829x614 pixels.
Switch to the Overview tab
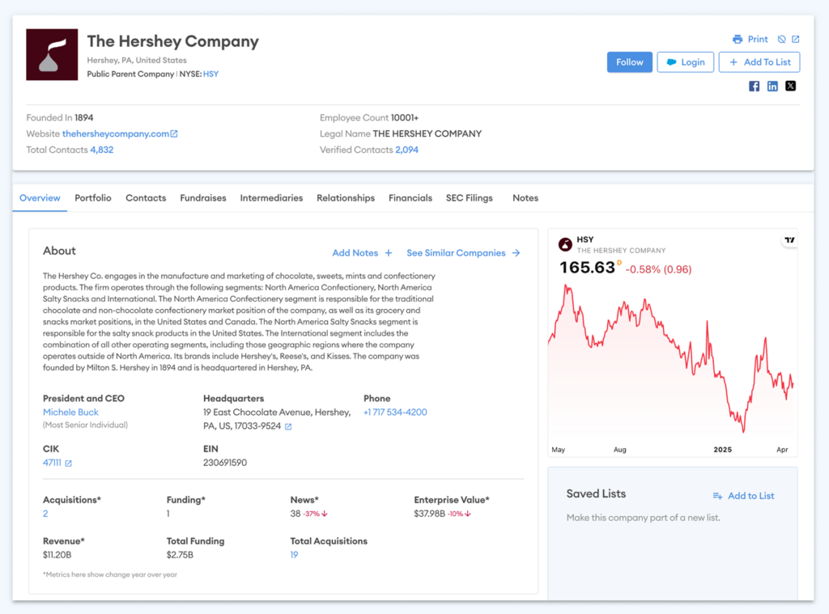[40, 198]
